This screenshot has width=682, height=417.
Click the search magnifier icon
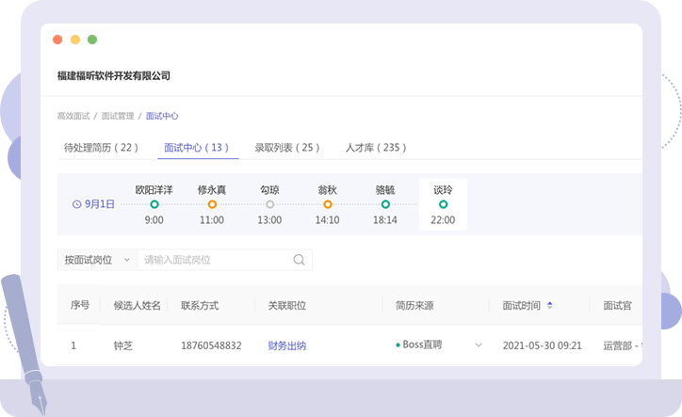(299, 260)
